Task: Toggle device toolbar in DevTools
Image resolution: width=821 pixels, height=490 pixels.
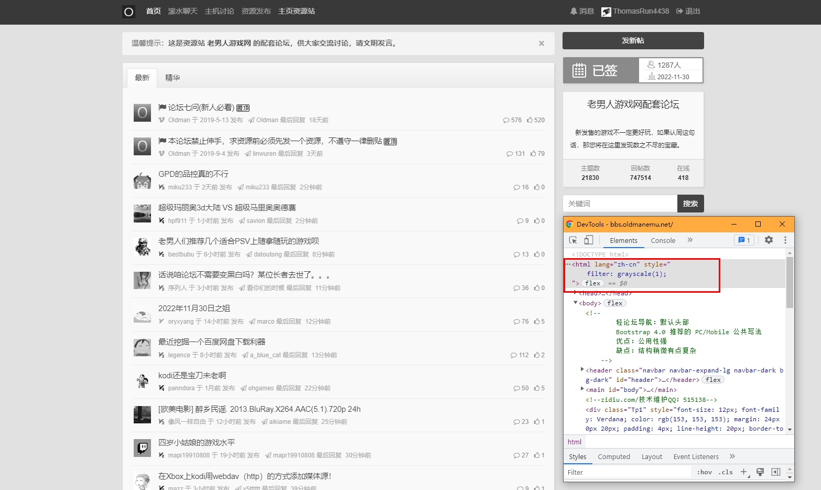Action: [589, 240]
